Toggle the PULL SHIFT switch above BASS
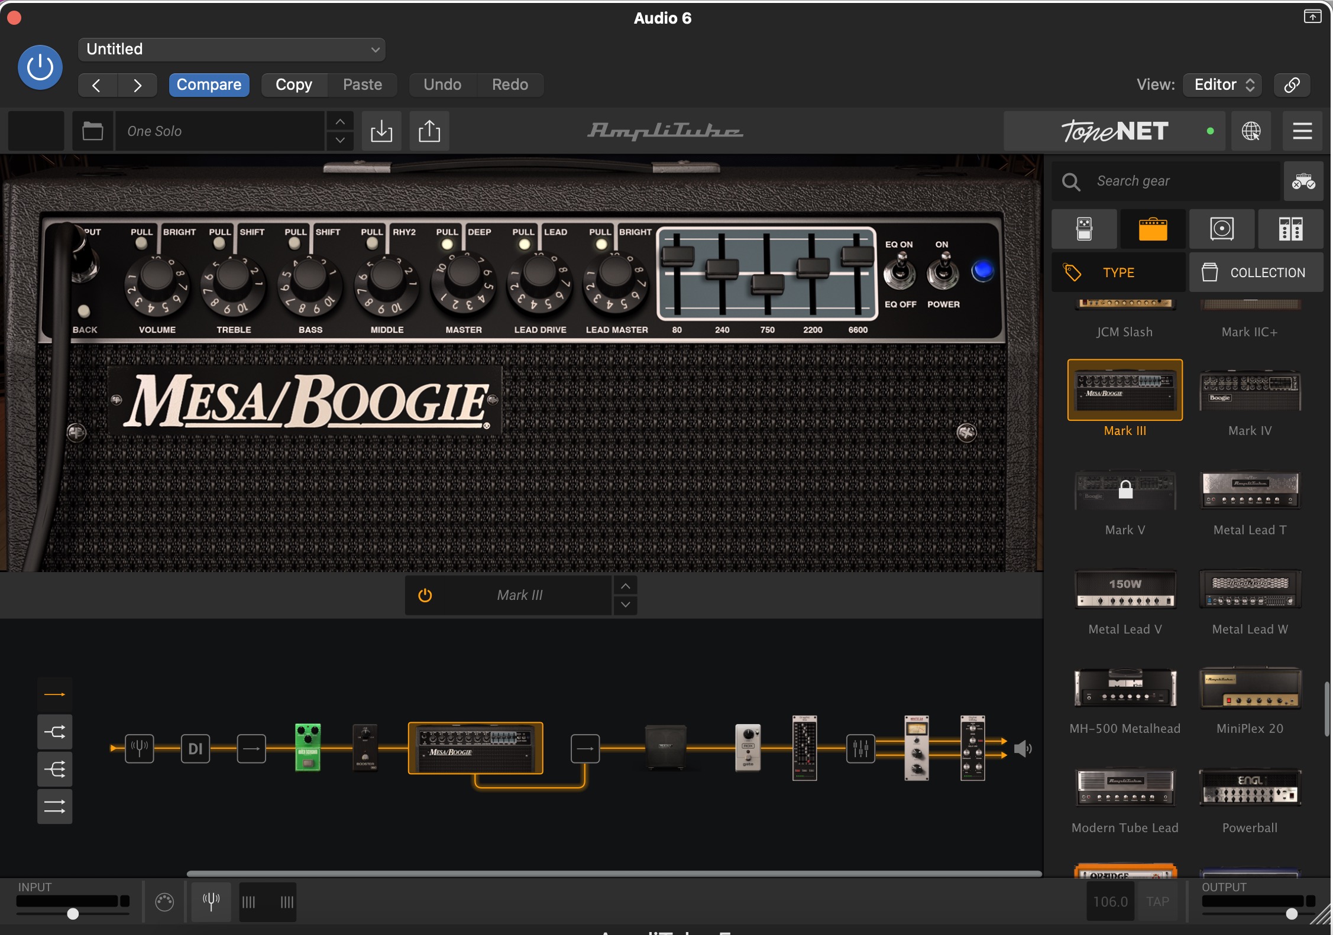The width and height of the screenshot is (1333, 935). pos(295,243)
